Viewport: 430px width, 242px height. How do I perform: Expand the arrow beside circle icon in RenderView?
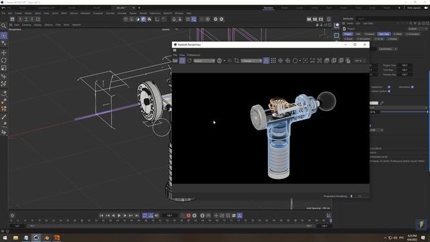point(300,61)
